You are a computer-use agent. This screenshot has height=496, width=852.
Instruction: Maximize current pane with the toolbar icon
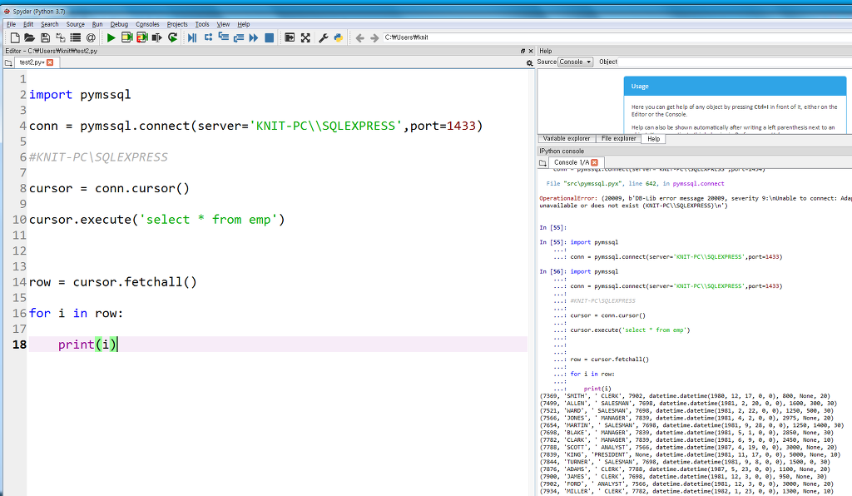305,37
